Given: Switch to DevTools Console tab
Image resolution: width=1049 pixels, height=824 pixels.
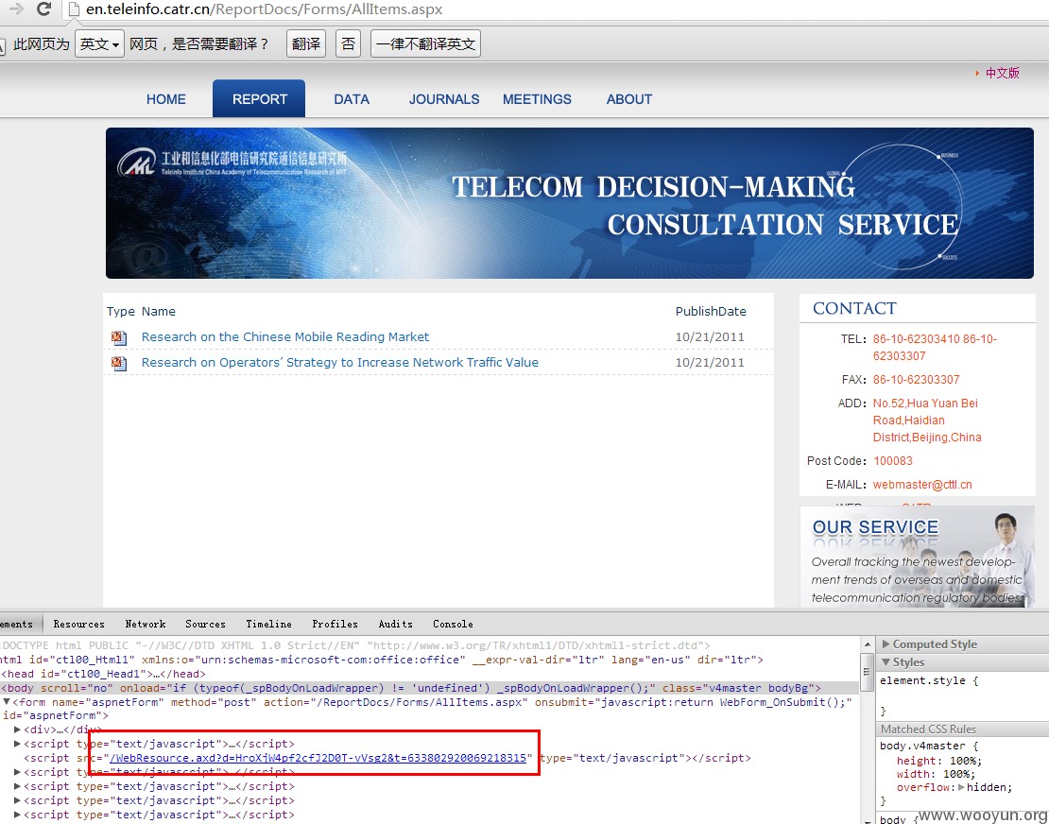Looking at the screenshot, I should tap(453, 624).
